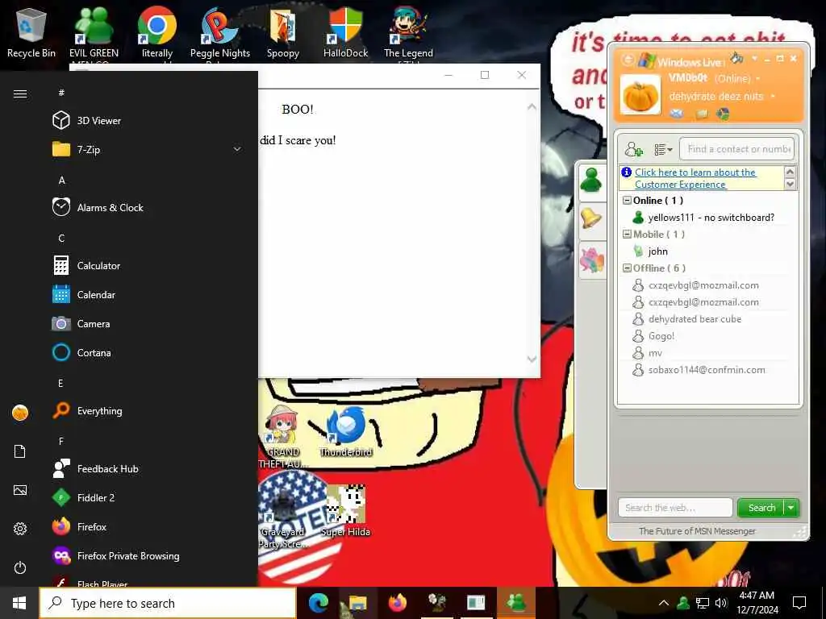Open the contact list view options dropdown
This screenshot has width=826, height=619.
[x=663, y=150]
